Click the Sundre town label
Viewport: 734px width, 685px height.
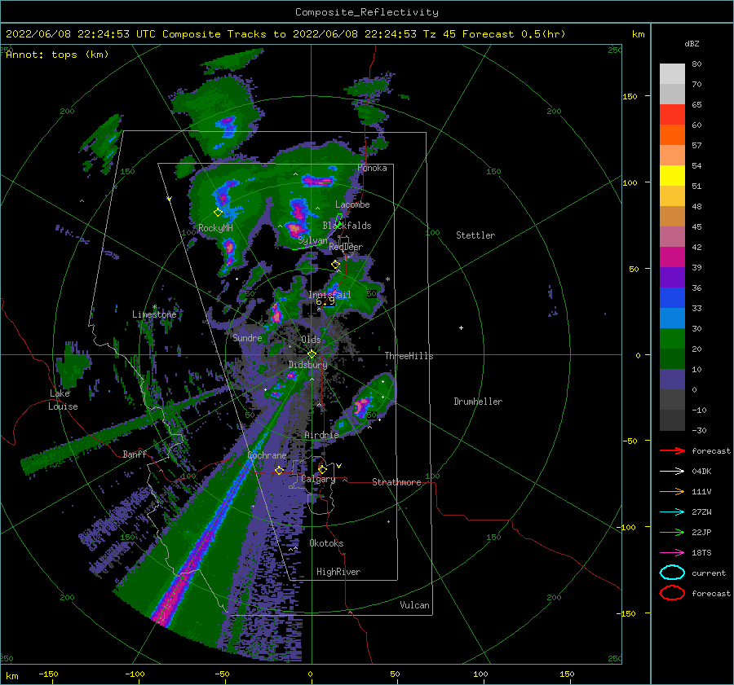(x=247, y=337)
